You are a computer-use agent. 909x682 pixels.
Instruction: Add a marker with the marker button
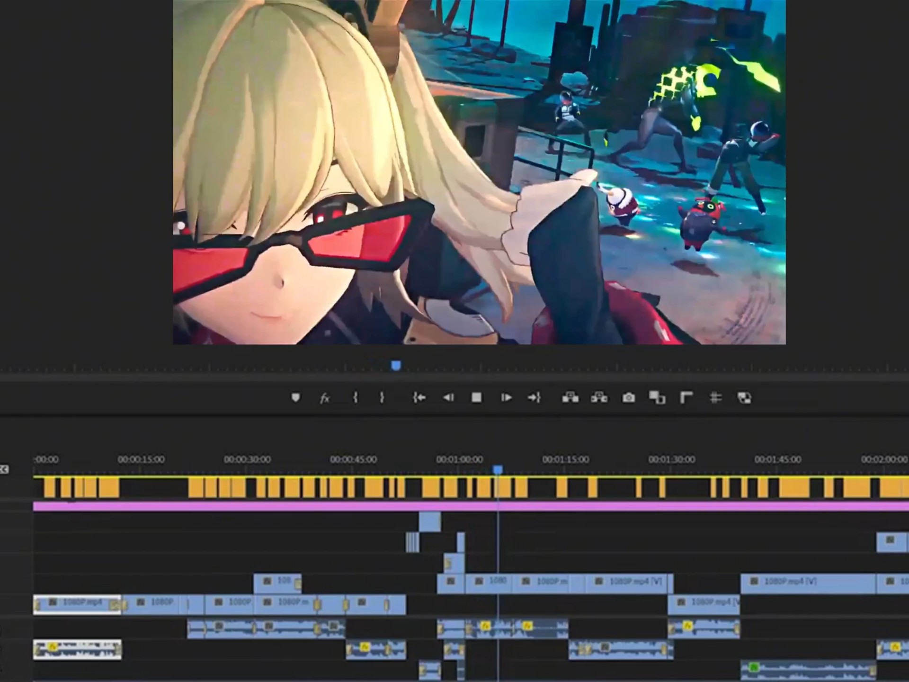tap(296, 397)
